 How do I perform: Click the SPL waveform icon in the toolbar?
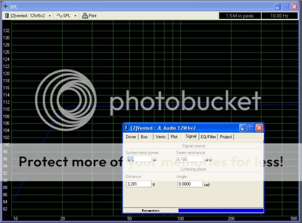click(x=59, y=16)
